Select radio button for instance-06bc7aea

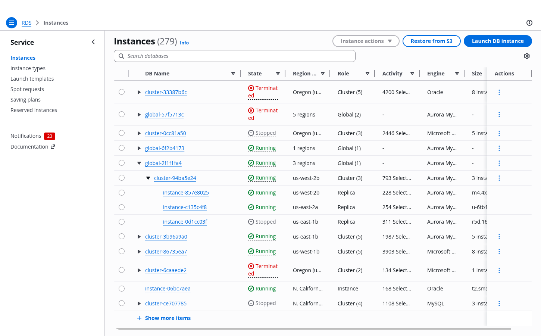click(x=122, y=289)
